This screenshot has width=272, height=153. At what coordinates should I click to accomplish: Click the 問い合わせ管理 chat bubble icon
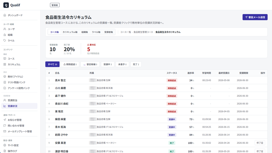click(5, 126)
